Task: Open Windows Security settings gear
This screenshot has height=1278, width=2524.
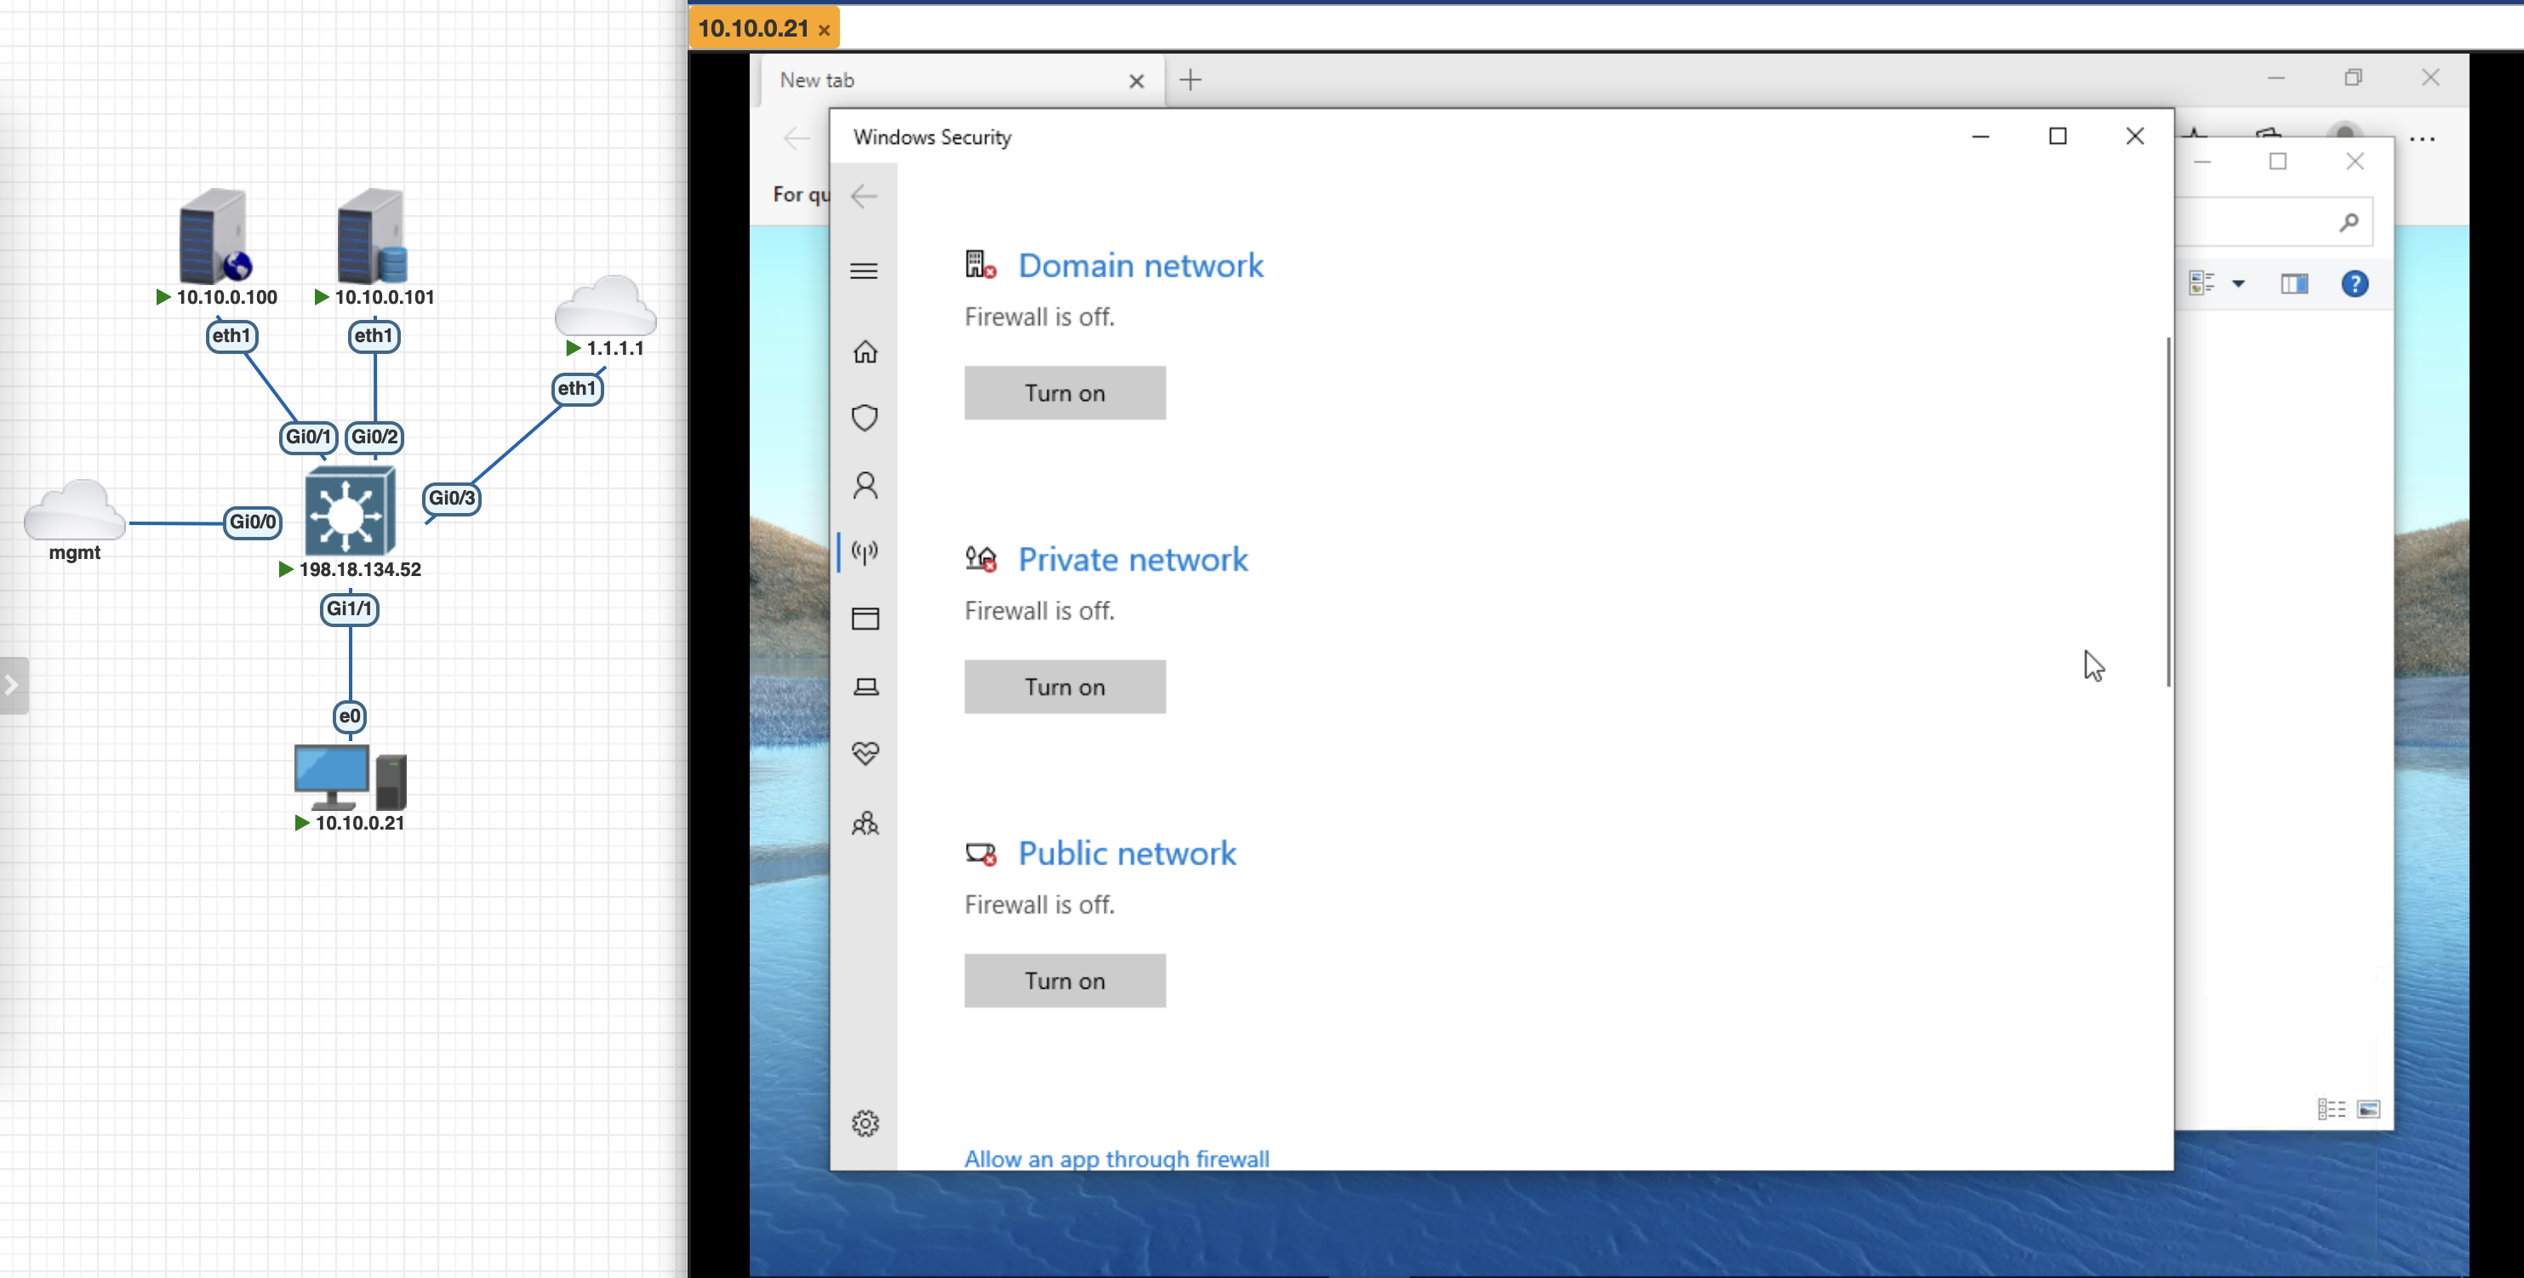Action: (865, 1123)
